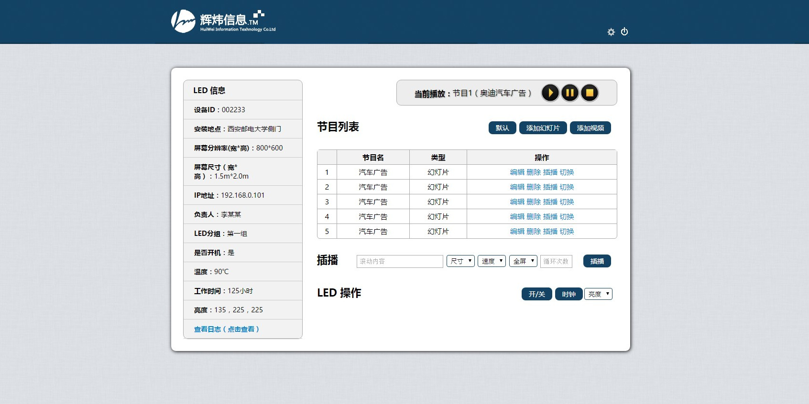Stop the current program playback
This screenshot has height=404, width=809.
[x=590, y=93]
